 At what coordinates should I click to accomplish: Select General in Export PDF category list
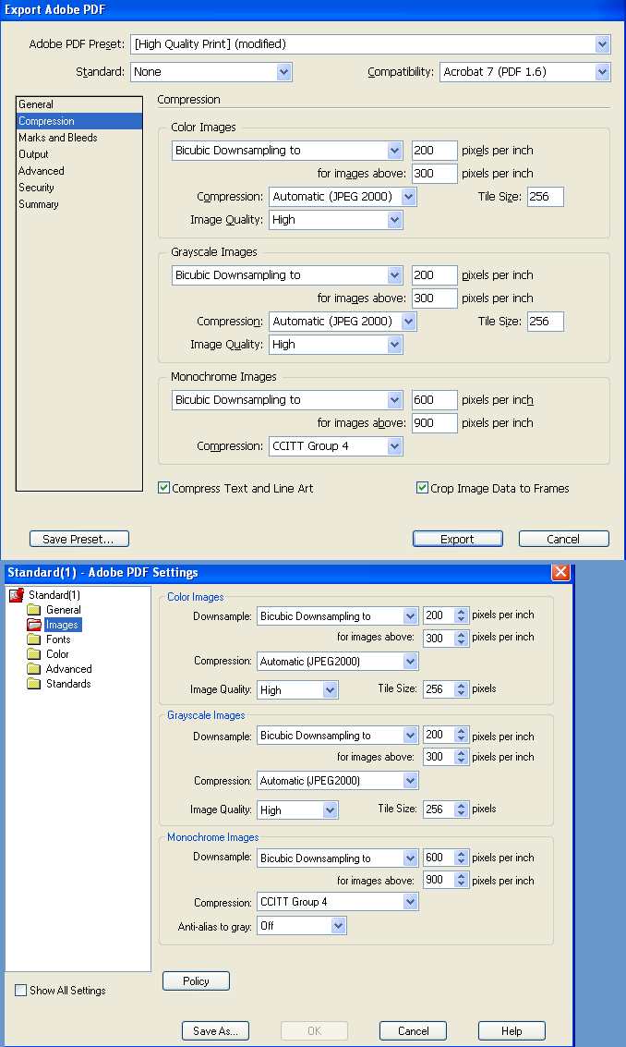pos(36,104)
